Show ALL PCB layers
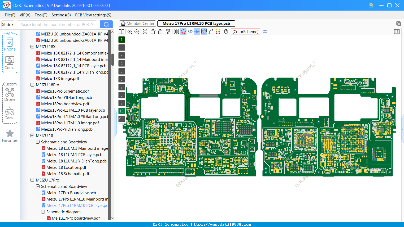Viewport: 404px width, 227px height. pos(121,119)
